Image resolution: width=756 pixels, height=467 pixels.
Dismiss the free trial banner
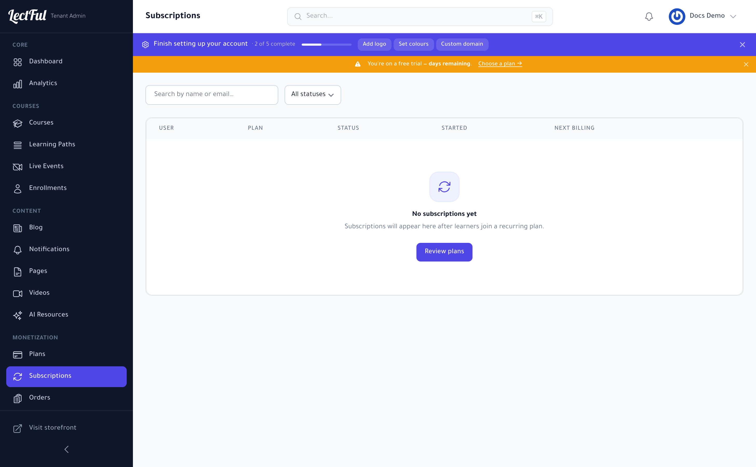[746, 64]
